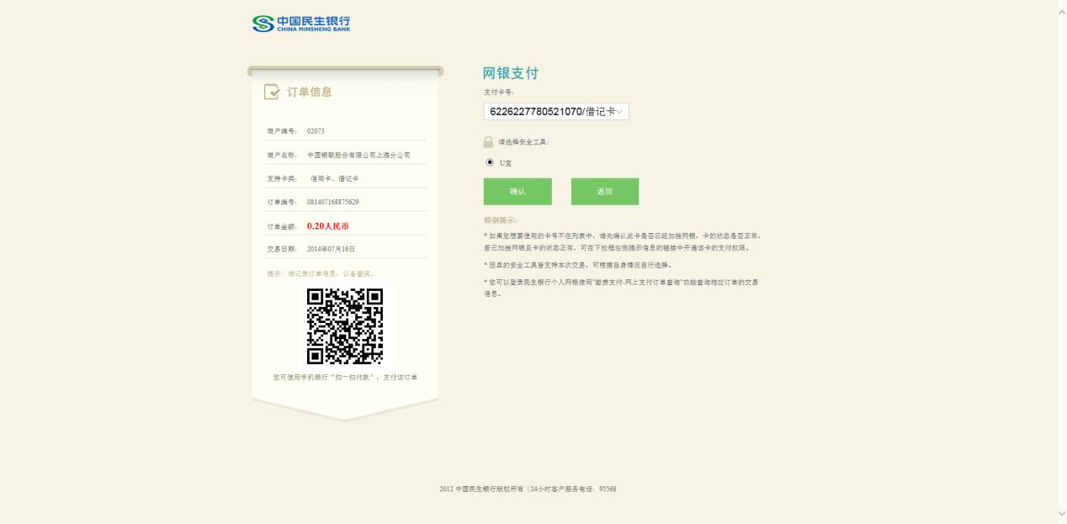
Task: Click the red amount 0.20人民币
Action: point(327,225)
